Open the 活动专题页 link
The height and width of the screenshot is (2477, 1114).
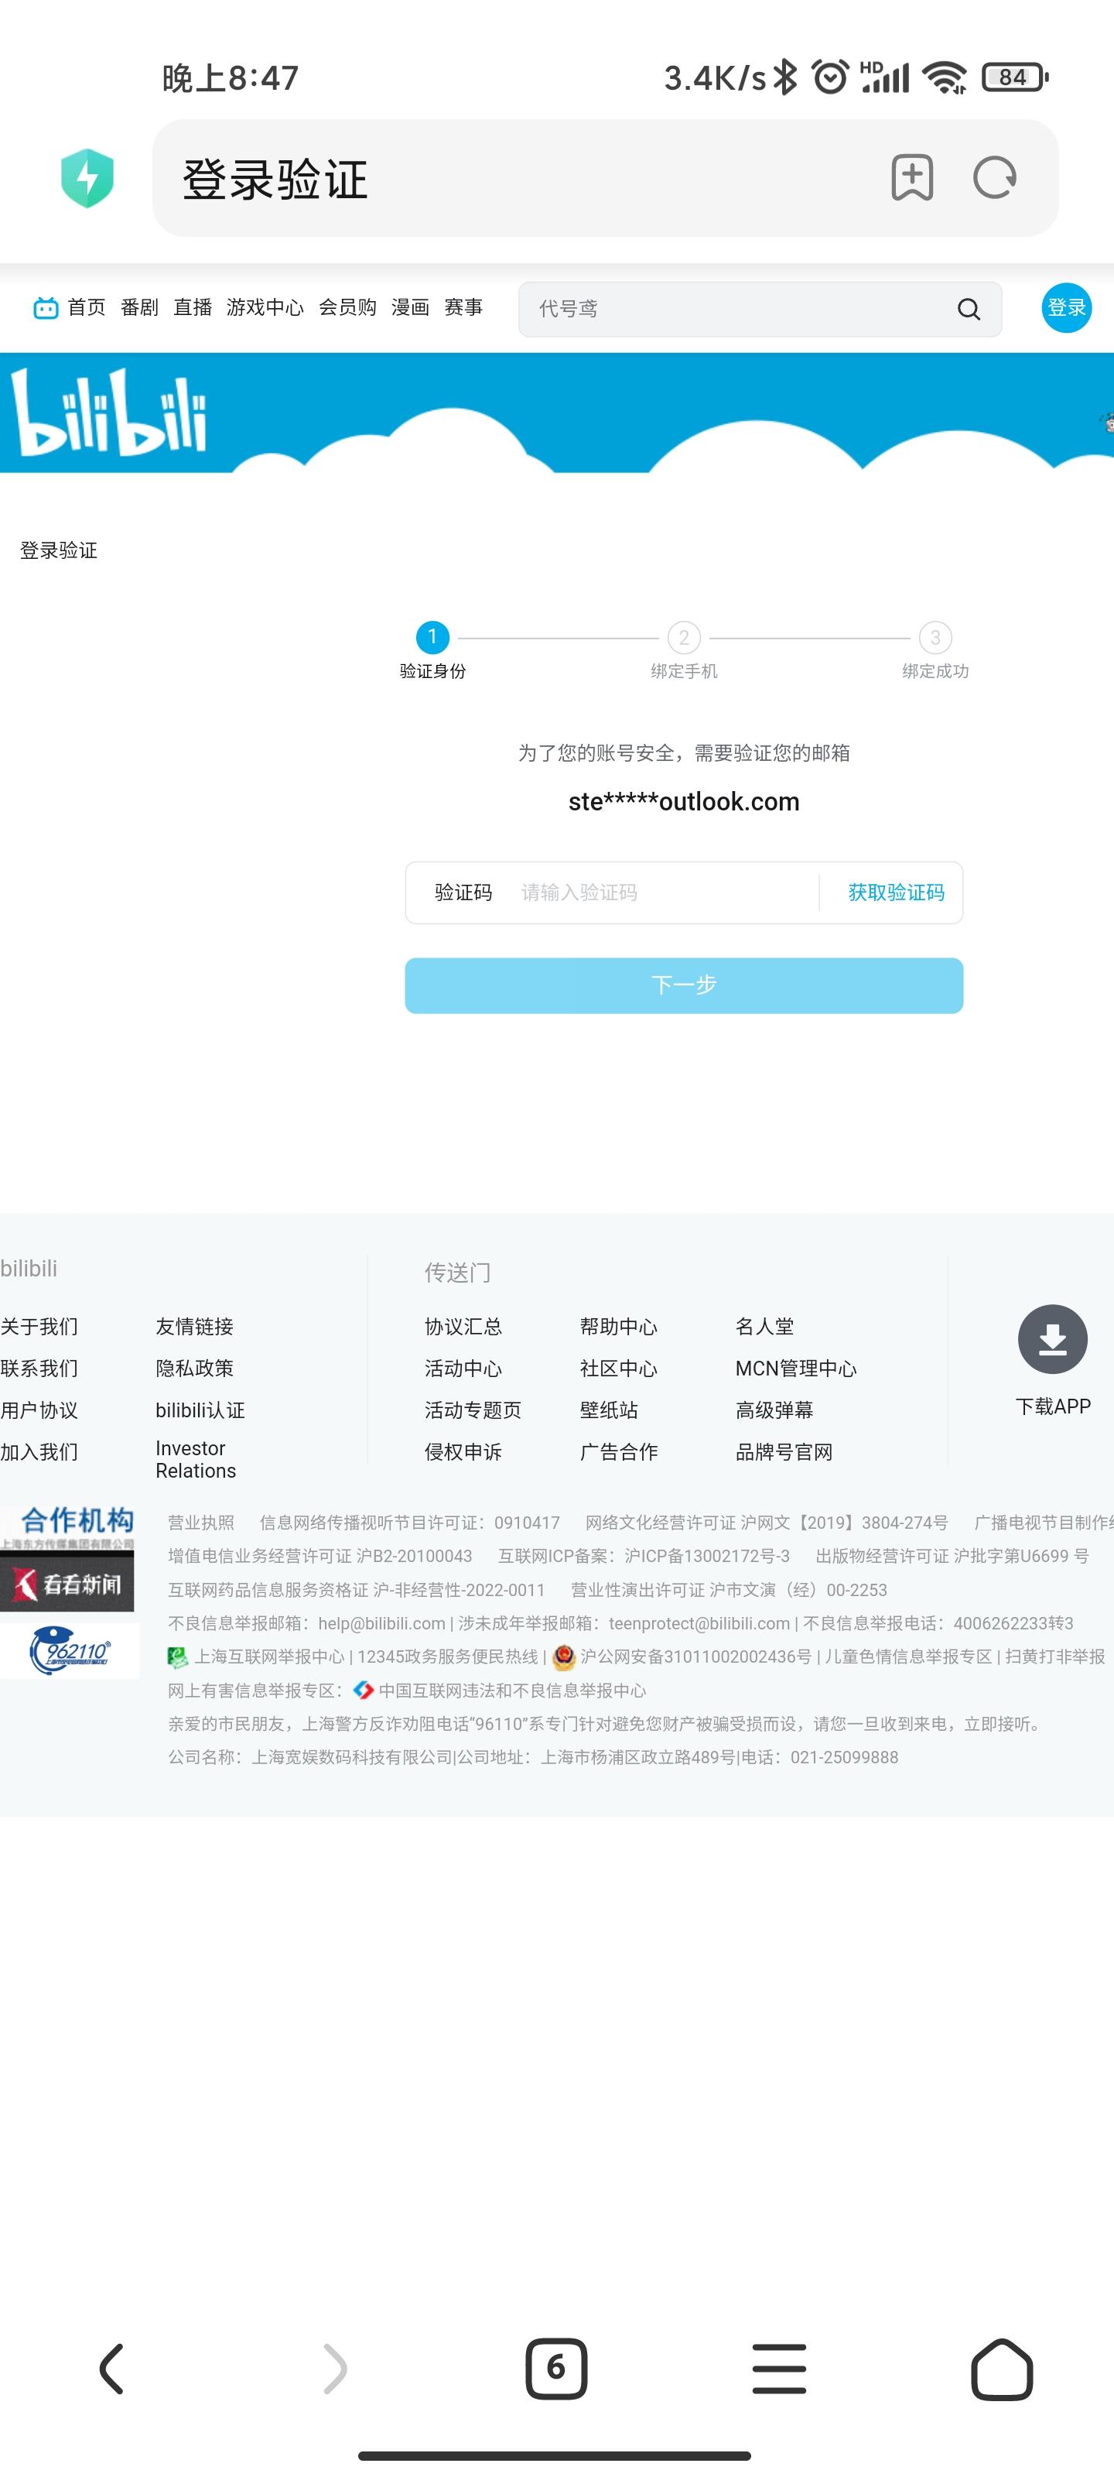(473, 1410)
